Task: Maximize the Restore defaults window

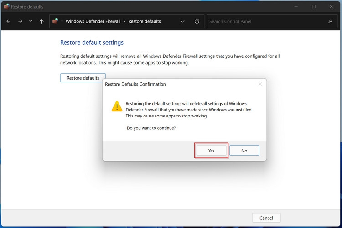Action: coord(314,6)
